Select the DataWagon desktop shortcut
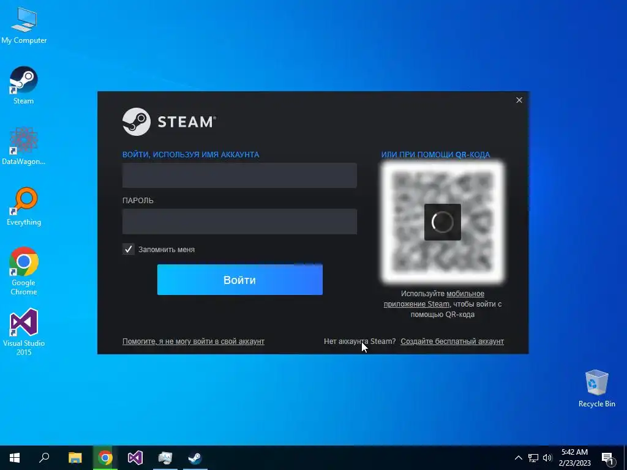627x470 pixels. 24,146
